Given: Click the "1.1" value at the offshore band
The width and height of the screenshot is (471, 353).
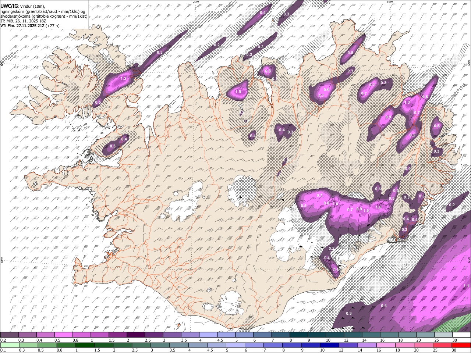Looking at the screenshot, I should pos(466,286).
